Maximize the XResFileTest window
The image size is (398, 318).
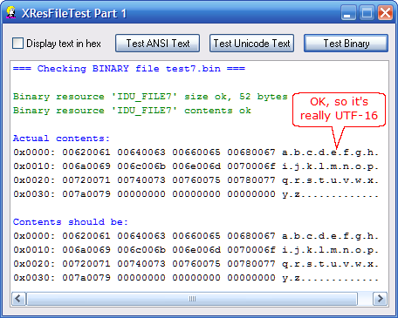[367, 13]
